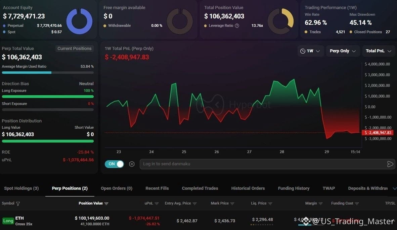Click the Account Equity donut chart
Viewport: 397px width, 230px height.
(79, 21)
